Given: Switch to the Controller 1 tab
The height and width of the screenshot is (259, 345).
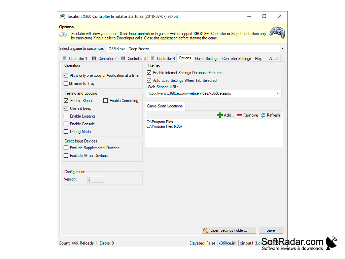Looking at the screenshot, I should (75, 58).
